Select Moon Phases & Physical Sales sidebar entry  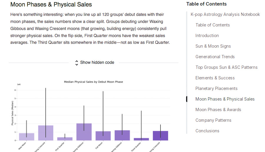pos(225,99)
